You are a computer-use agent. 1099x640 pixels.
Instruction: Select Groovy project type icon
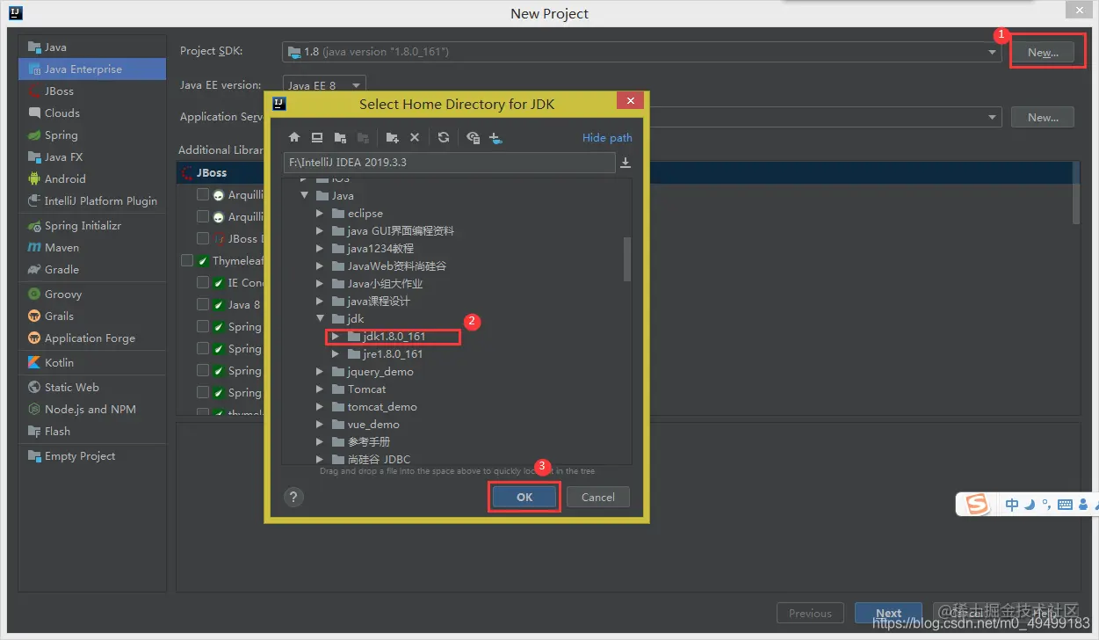[x=34, y=295]
